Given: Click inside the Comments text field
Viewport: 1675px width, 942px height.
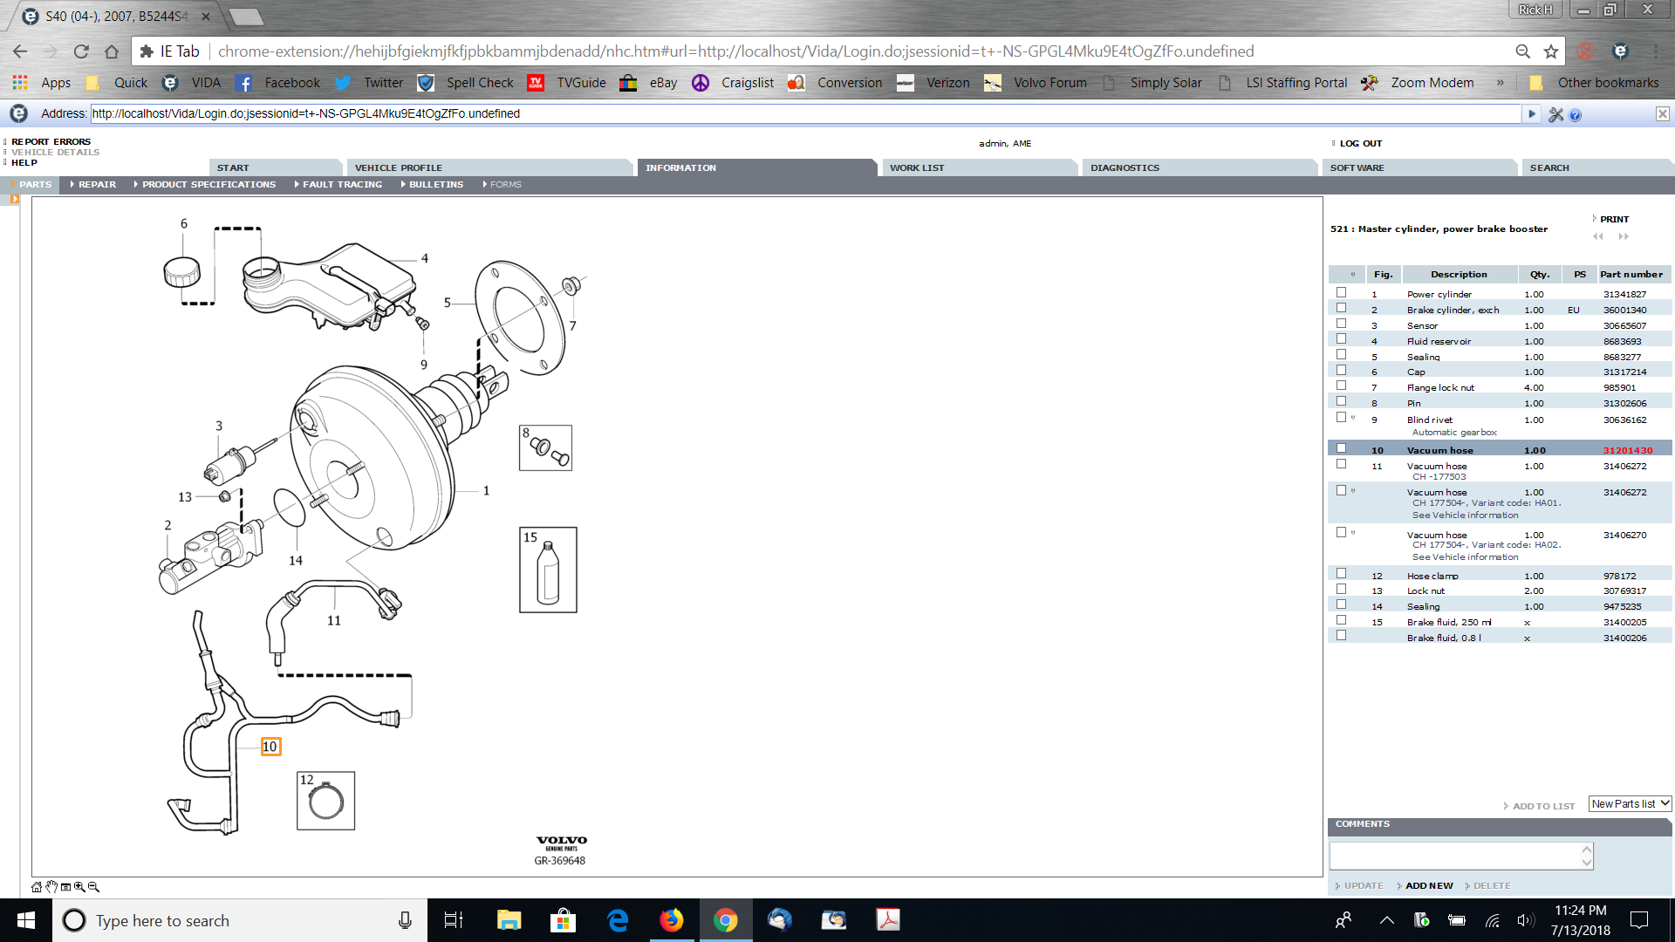Looking at the screenshot, I should (x=1454, y=856).
